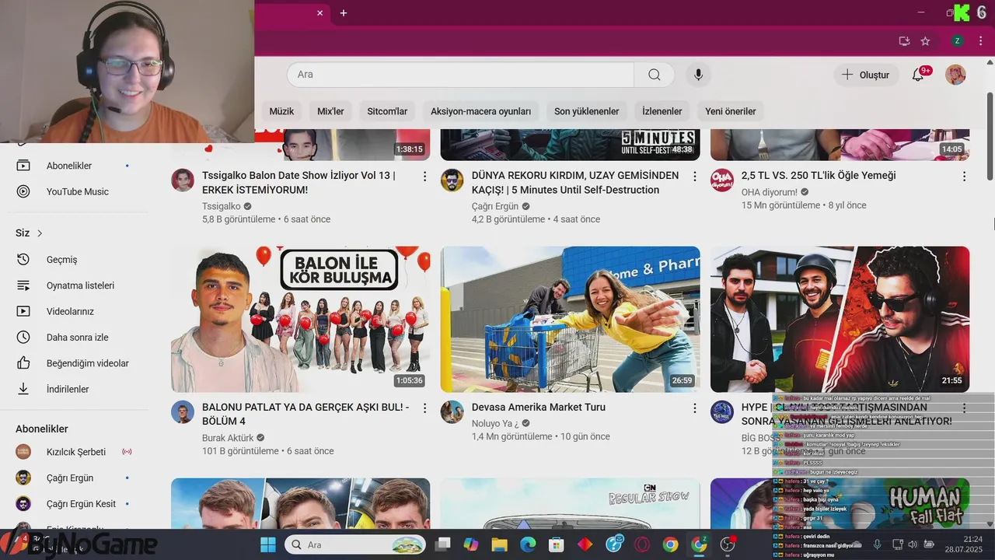Play the Devasa Amerika Market Turu thumbnail
The image size is (995, 560).
pyautogui.click(x=570, y=319)
